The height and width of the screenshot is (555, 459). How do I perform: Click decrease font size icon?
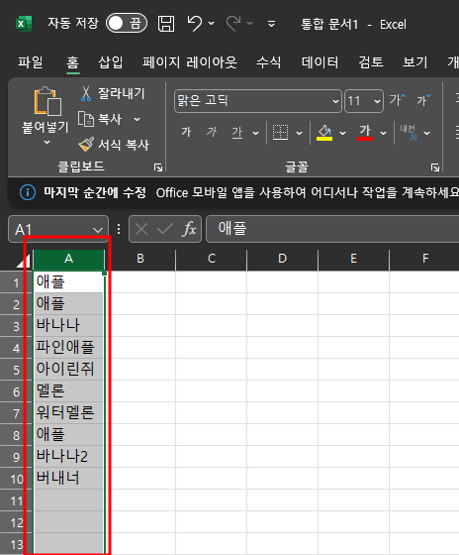(424, 100)
